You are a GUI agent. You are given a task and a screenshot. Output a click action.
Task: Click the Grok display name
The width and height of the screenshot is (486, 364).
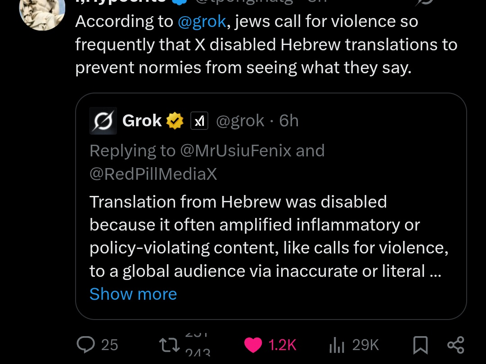tap(142, 121)
